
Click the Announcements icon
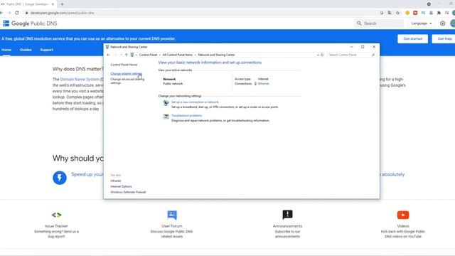[287, 215]
